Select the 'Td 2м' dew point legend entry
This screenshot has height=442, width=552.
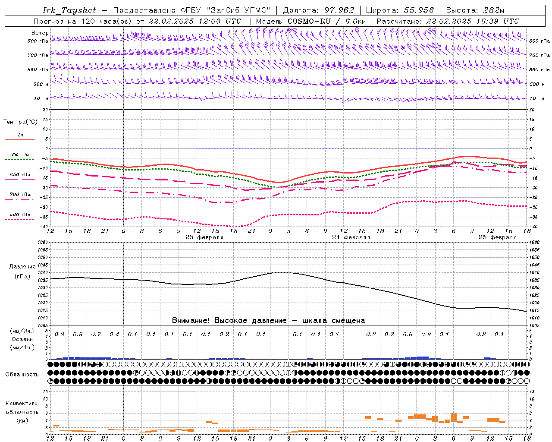pyautogui.click(x=20, y=155)
